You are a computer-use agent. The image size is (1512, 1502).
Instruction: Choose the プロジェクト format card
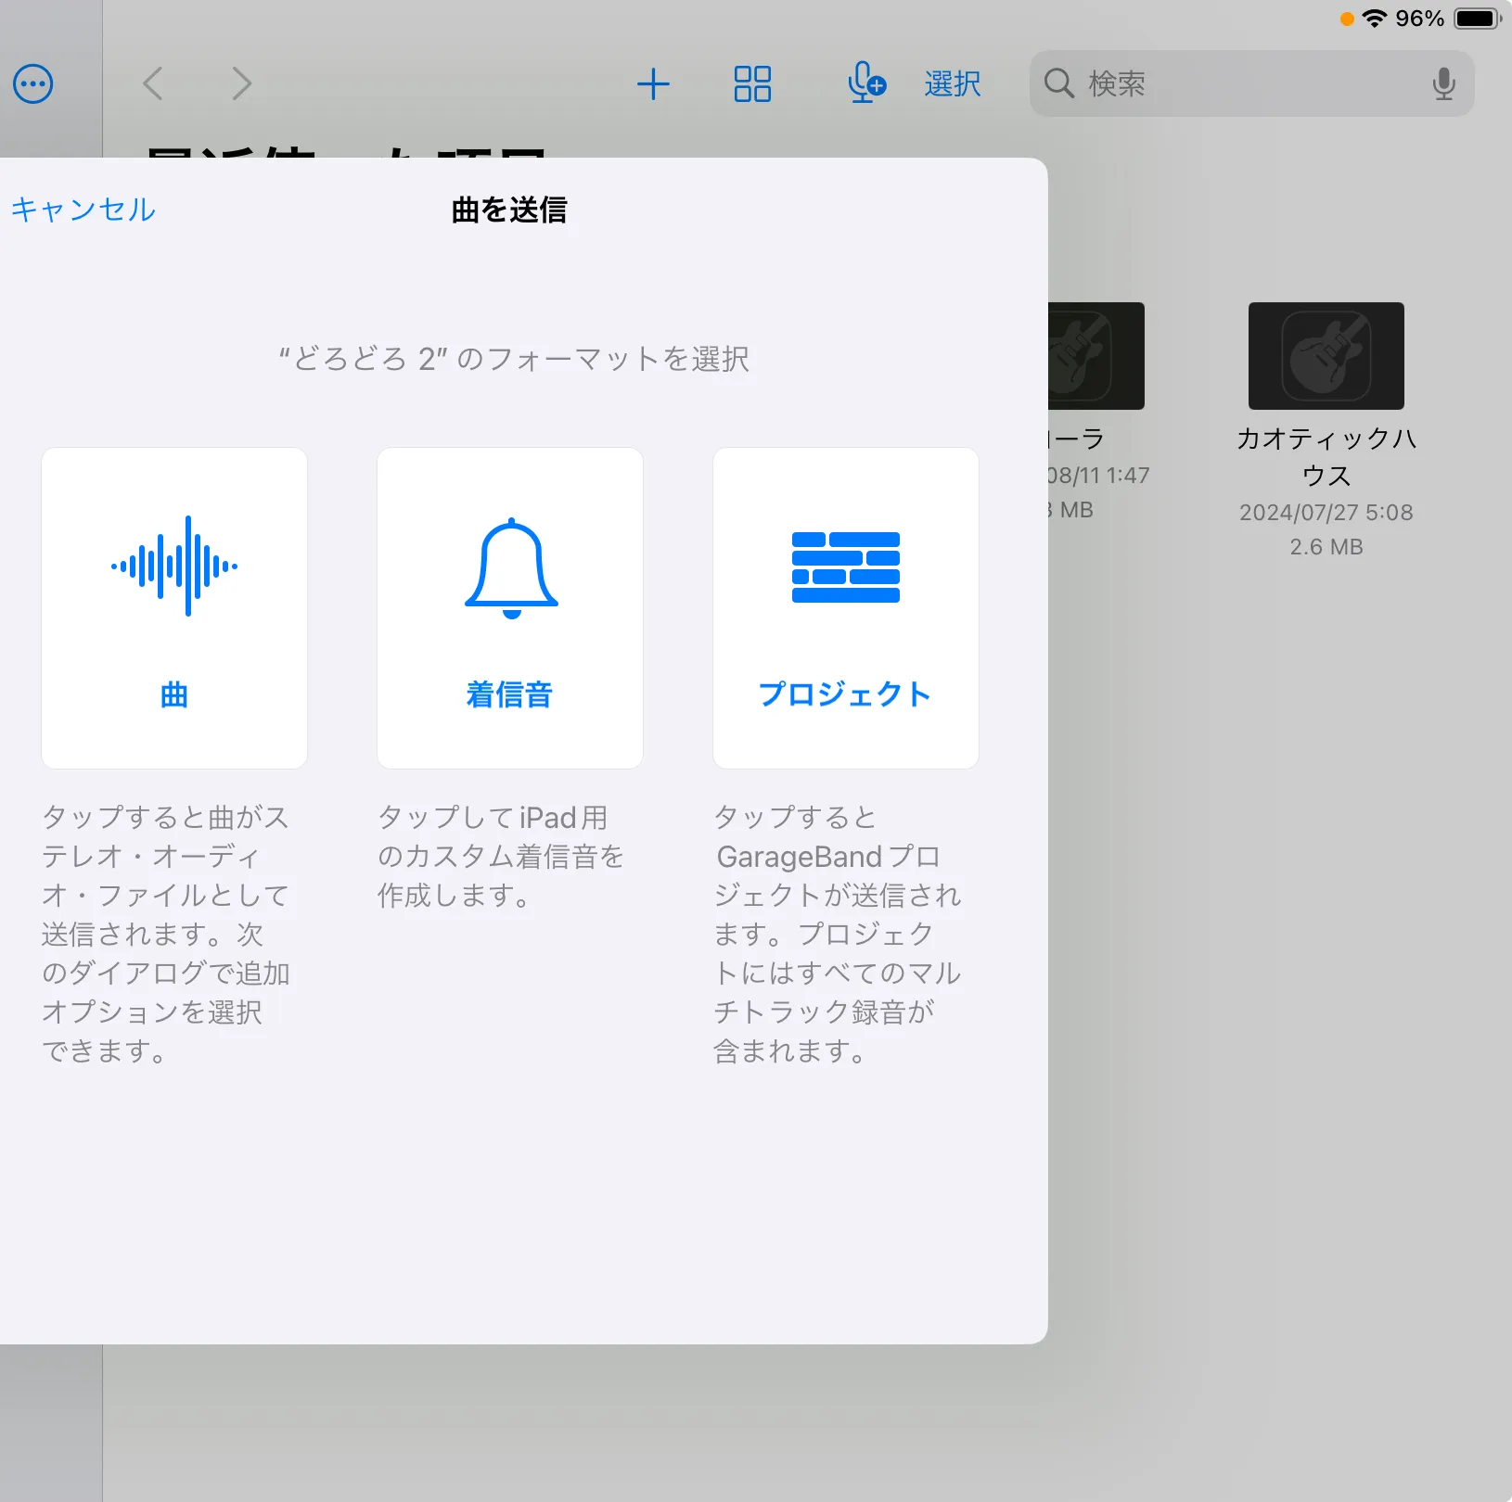846,608
